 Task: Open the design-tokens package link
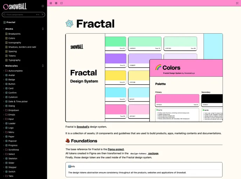(144, 153)
